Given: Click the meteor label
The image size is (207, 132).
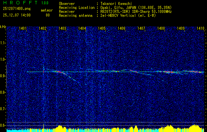Looking at the screenshot, I should pyautogui.click(x=47, y=10).
